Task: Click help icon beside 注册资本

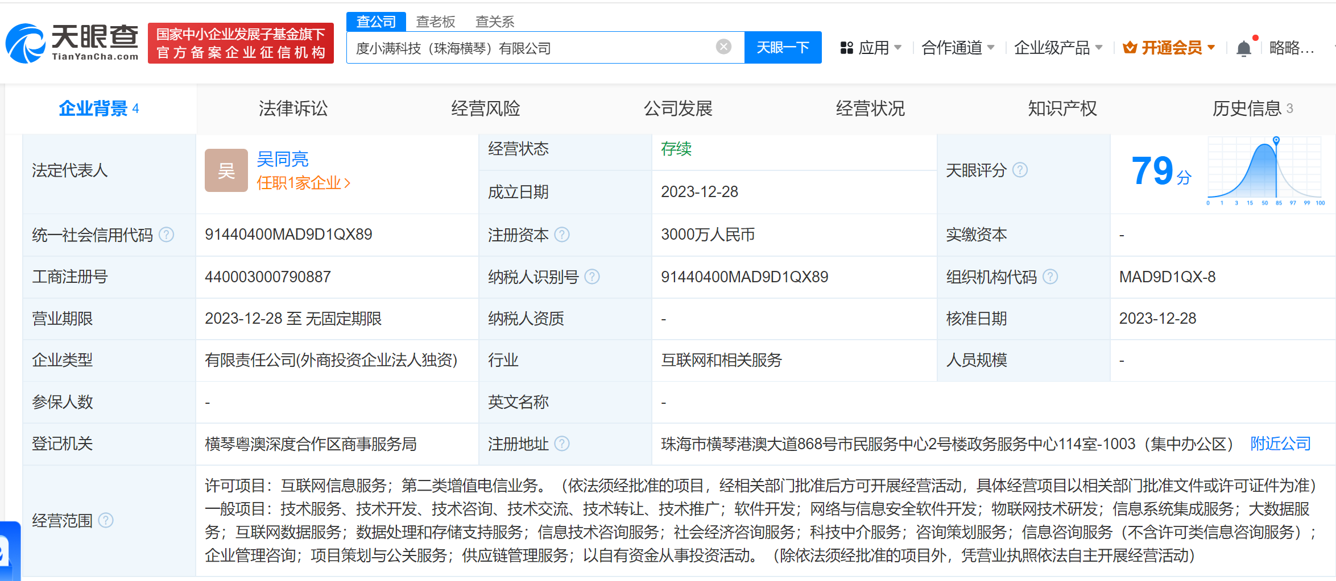Action: coord(561,235)
